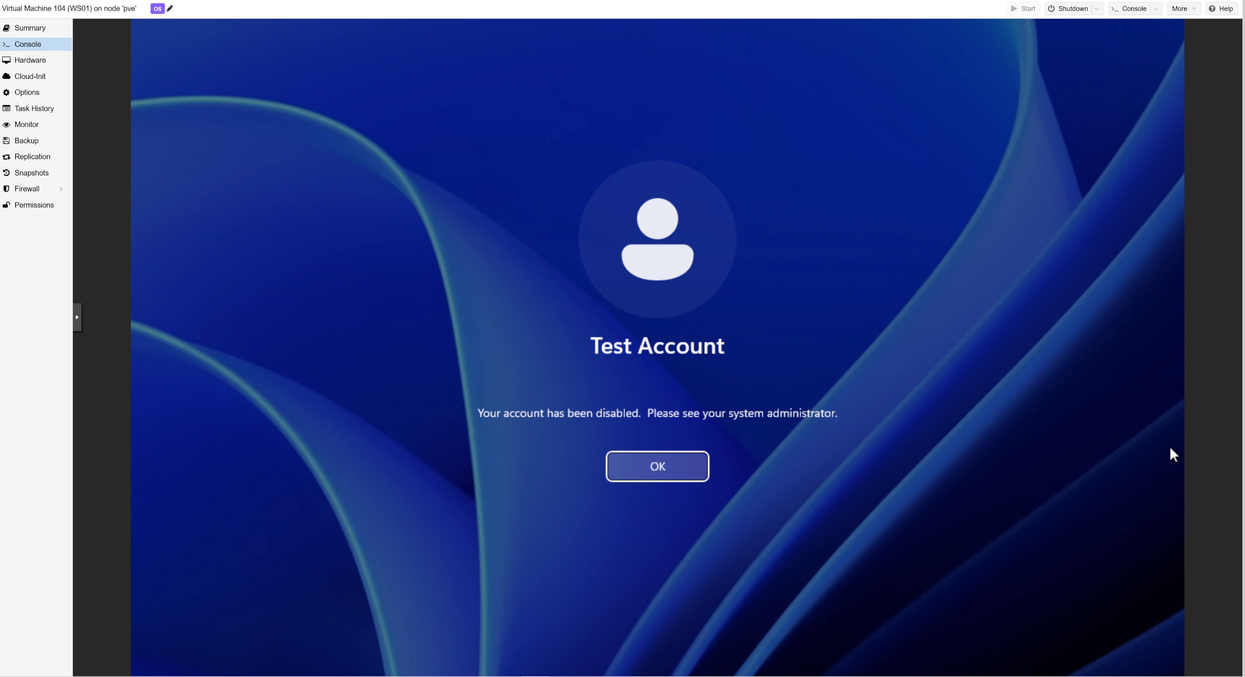
Task: View Task History
Action: (36, 108)
